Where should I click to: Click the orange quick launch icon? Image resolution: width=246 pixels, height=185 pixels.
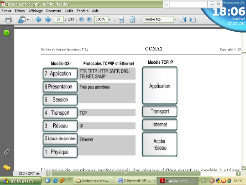tap(62, 181)
